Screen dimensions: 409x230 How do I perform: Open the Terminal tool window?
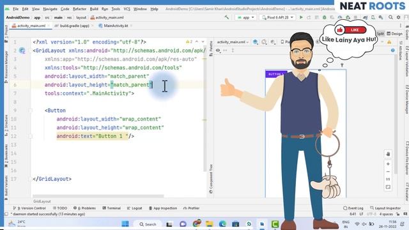(112, 208)
